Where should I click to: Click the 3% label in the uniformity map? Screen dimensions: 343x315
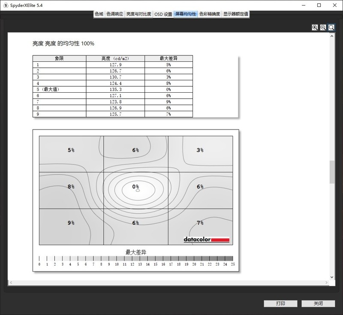[200, 150]
